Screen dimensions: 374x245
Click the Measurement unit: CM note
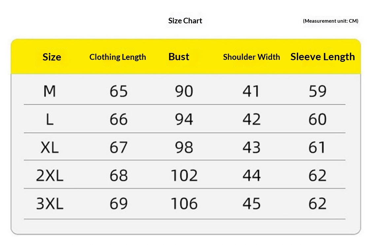pyautogui.click(x=330, y=21)
